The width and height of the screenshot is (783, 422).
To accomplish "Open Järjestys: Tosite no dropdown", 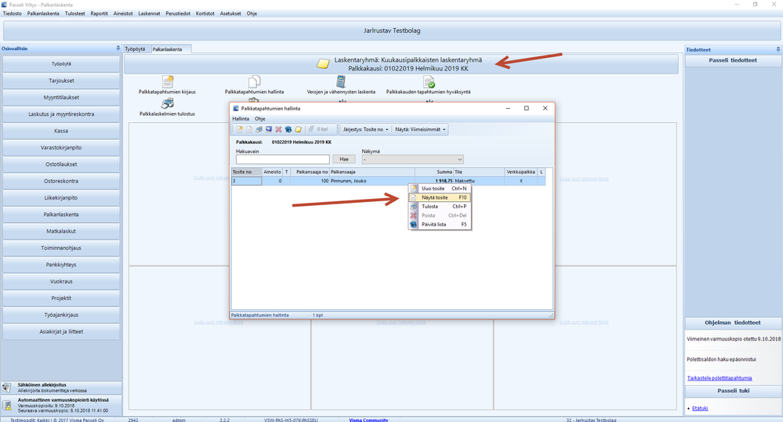I will click(x=365, y=129).
